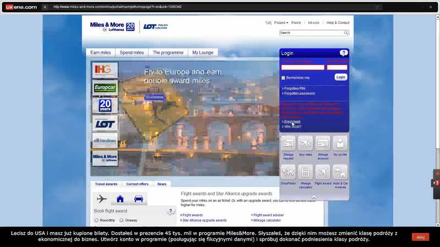Select the 20 years banner thumbnail
The width and height of the screenshot is (440, 247).
(105, 105)
